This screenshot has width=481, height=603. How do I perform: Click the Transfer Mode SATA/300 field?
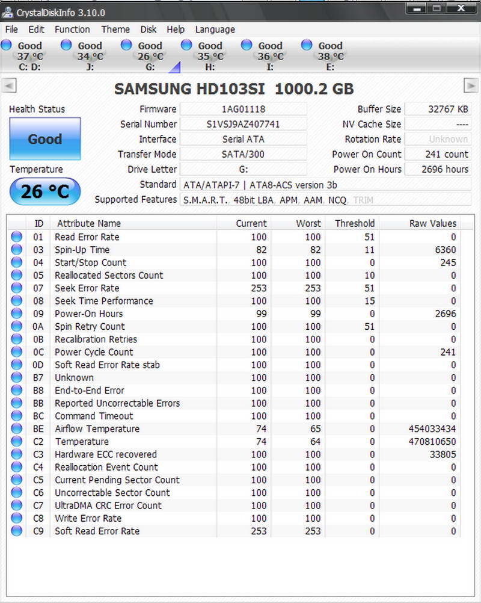coord(243,154)
